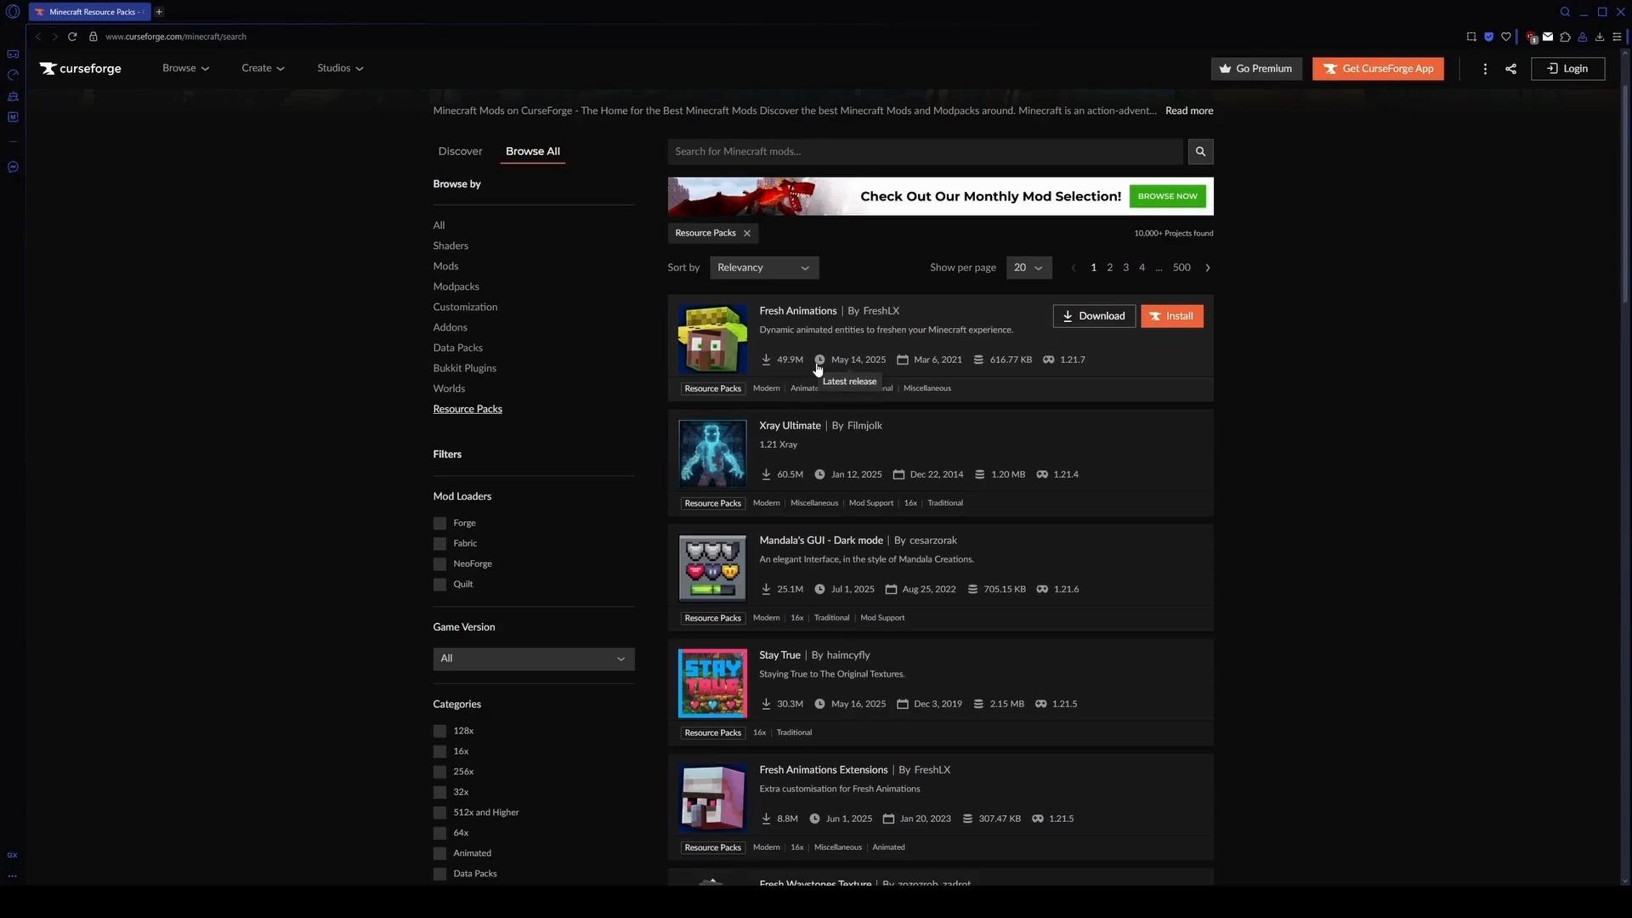1632x918 pixels.
Task: Focus the Search for Minecraft mods field
Action: pyautogui.click(x=924, y=151)
